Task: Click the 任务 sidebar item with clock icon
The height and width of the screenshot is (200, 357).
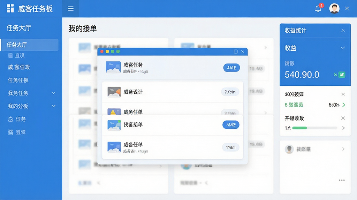Action: pyautogui.click(x=17, y=119)
